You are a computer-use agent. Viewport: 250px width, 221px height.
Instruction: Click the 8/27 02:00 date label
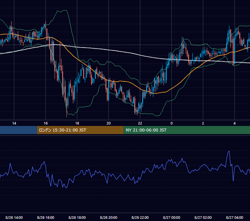click(203, 217)
